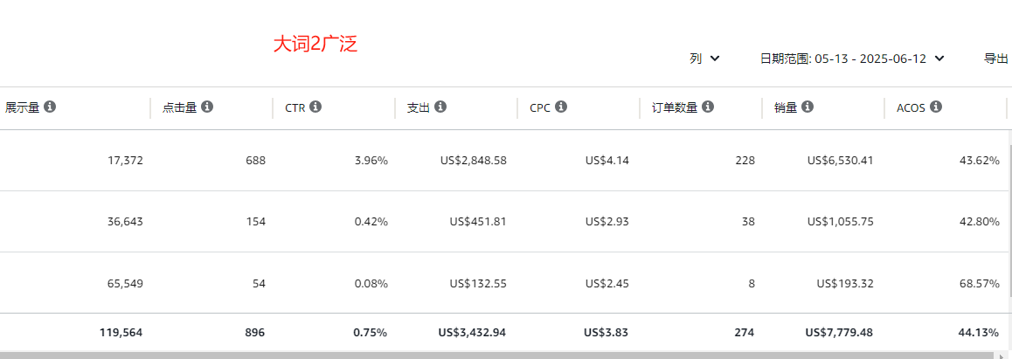Click info icon beside CTR header

coord(315,107)
